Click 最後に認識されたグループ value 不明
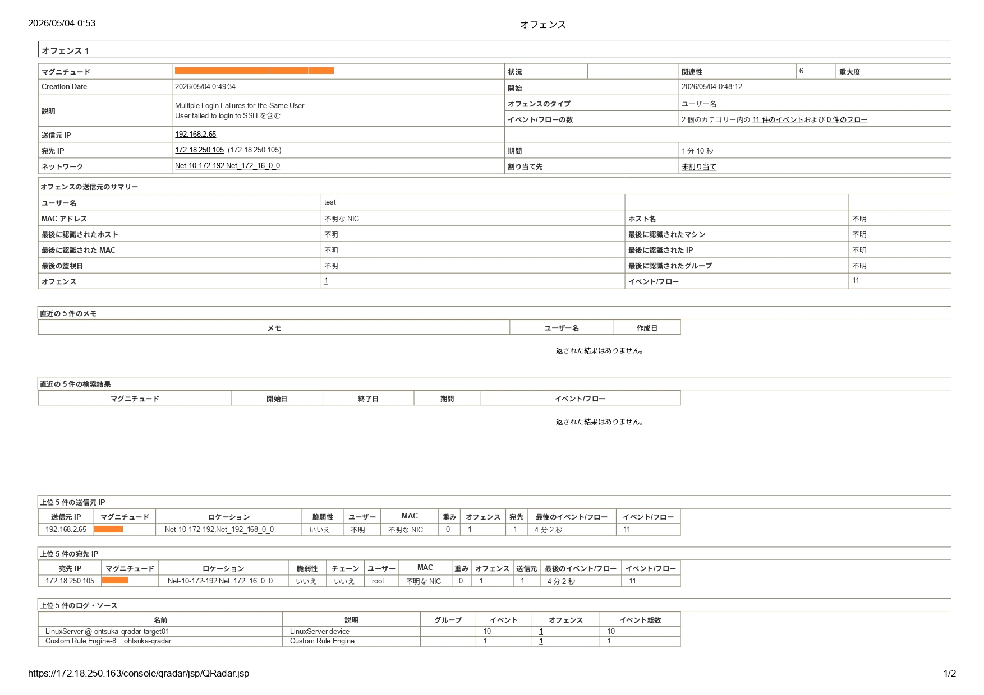Screen dimensions: 984x695 pyautogui.click(x=859, y=266)
